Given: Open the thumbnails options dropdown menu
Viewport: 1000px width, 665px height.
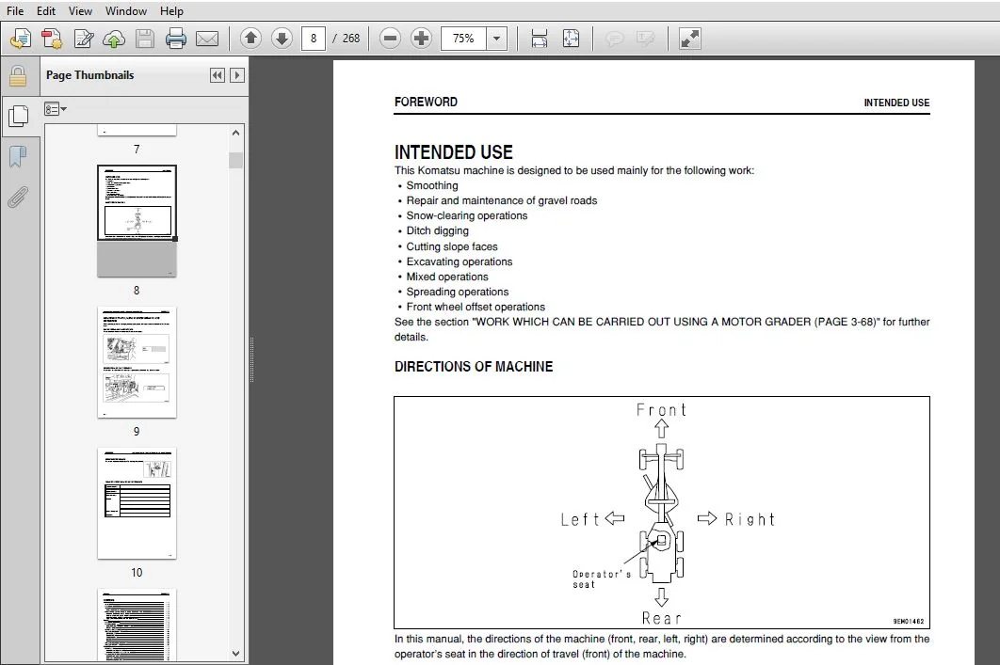Looking at the screenshot, I should (56, 109).
